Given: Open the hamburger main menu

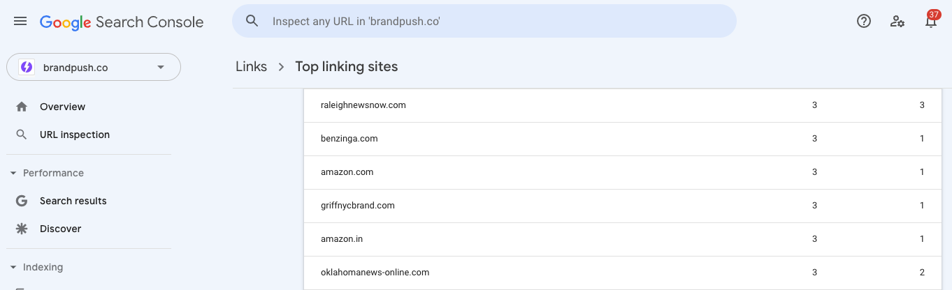Looking at the screenshot, I should [x=20, y=22].
